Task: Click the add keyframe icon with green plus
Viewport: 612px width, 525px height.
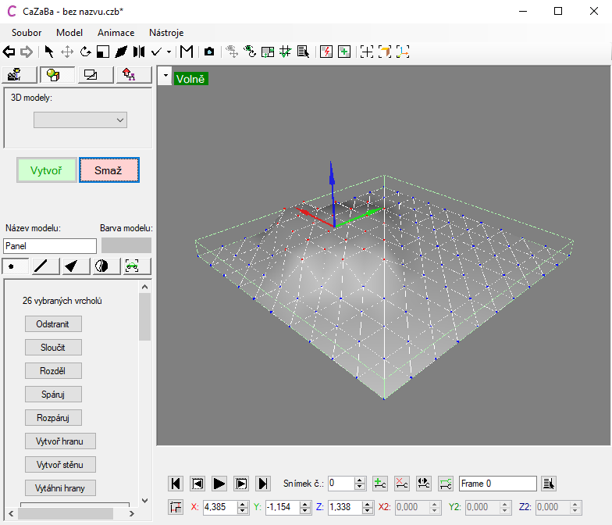Action: coord(380,484)
